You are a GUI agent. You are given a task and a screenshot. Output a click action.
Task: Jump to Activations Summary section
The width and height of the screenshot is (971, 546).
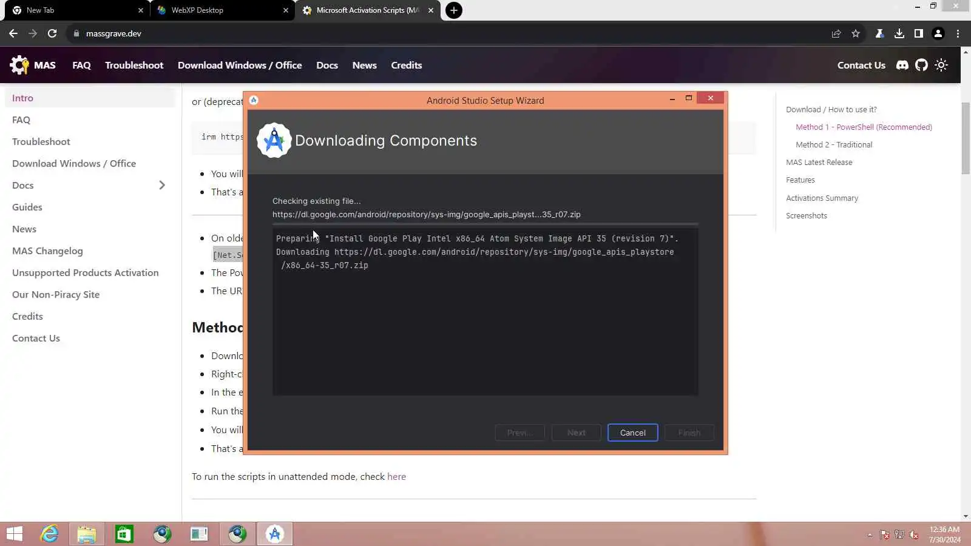[x=822, y=198]
